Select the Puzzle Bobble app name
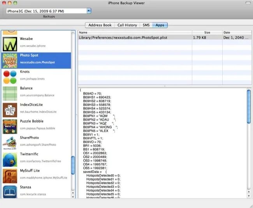Image resolution: width=253 pixels, height=208 pixels. [x=32, y=121]
